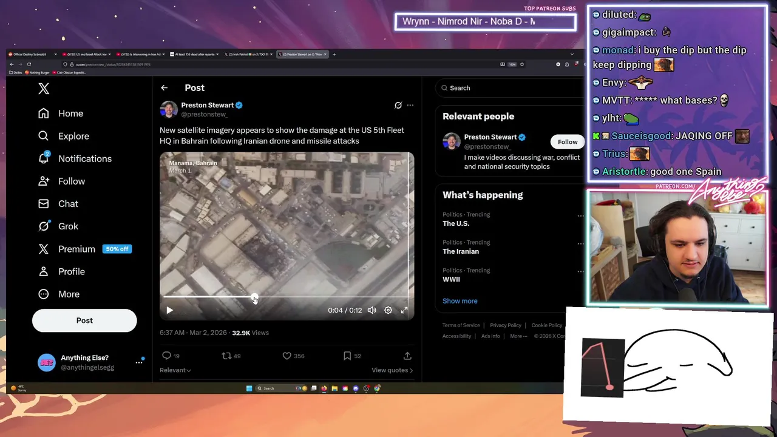Viewport: 777px width, 437px height.
Task: Open more options for The U.S. trend
Action: (x=580, y=215)
